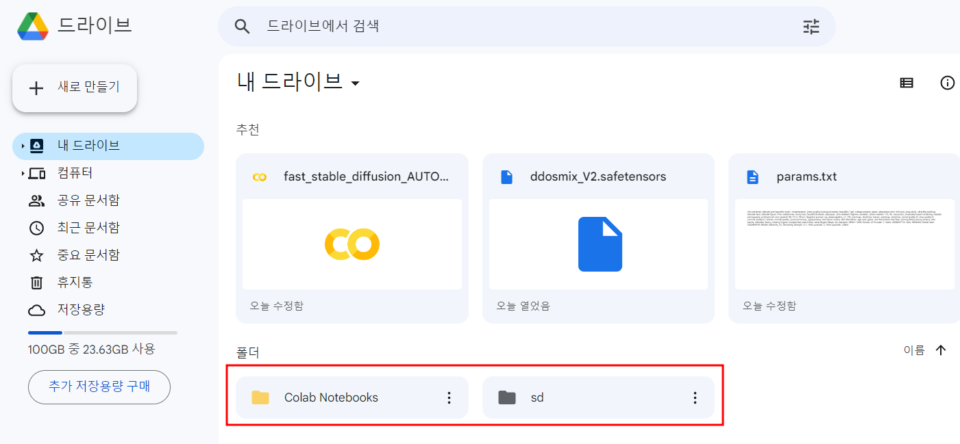Open more options for sd folder
This screenshot has height=444, width=960.
tap(695, 397)
